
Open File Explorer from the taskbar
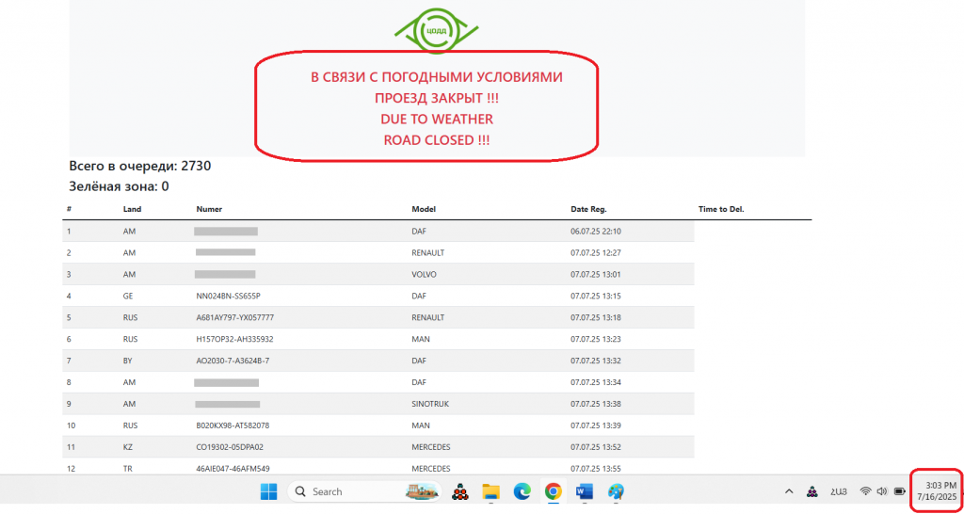490,491
